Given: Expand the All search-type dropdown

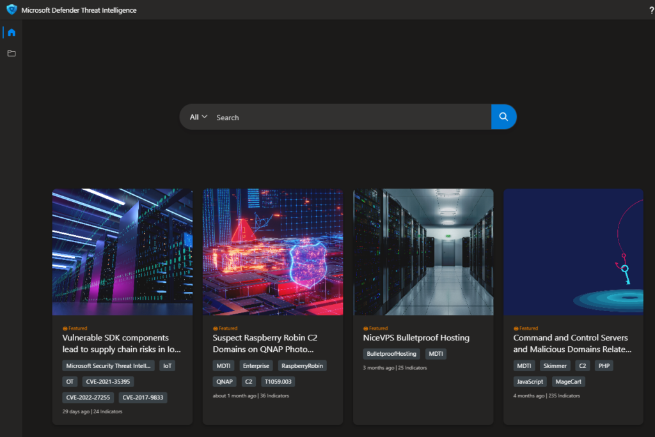Looking at the screenshot, I should (x=198, y=118).
